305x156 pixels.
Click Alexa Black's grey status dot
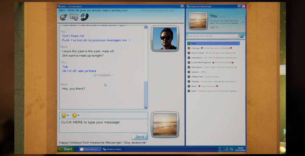(x=189, y=58)
